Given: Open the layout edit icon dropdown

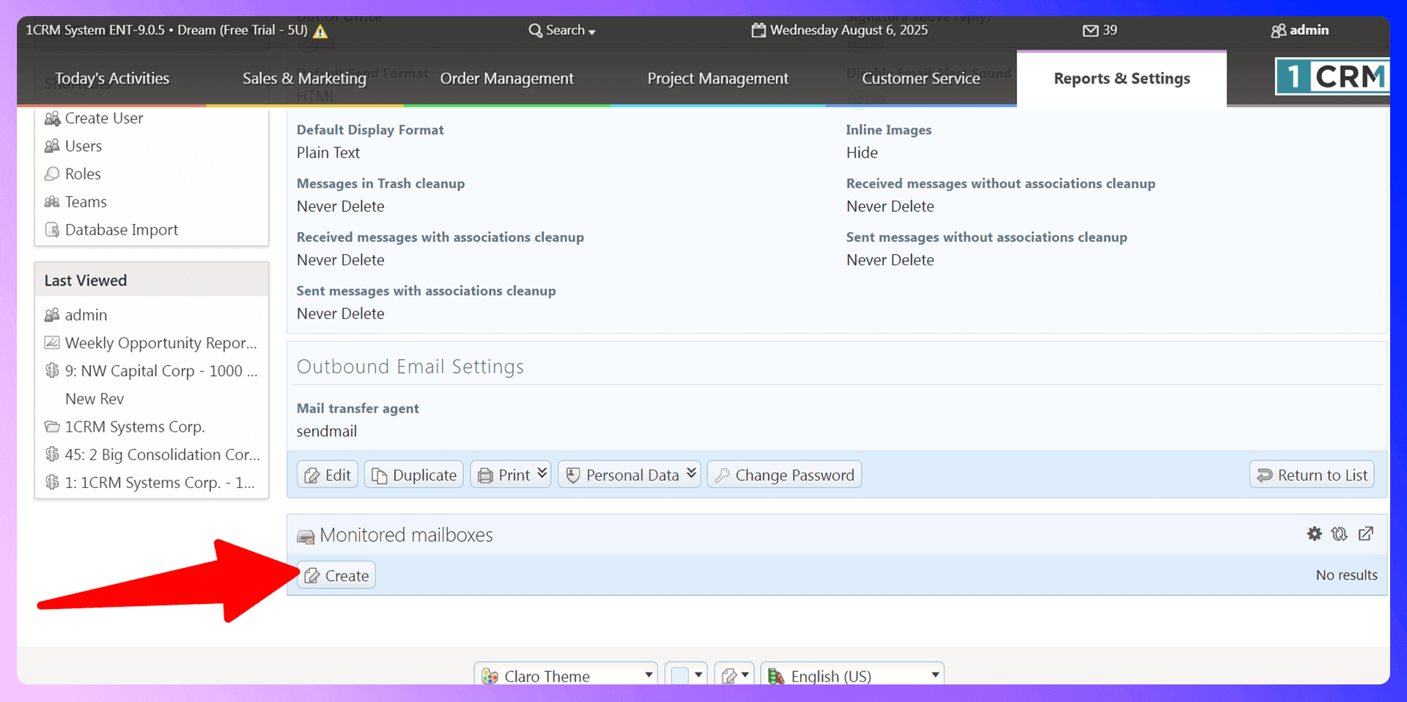Looking at the screenshot, I should [734, 676].
